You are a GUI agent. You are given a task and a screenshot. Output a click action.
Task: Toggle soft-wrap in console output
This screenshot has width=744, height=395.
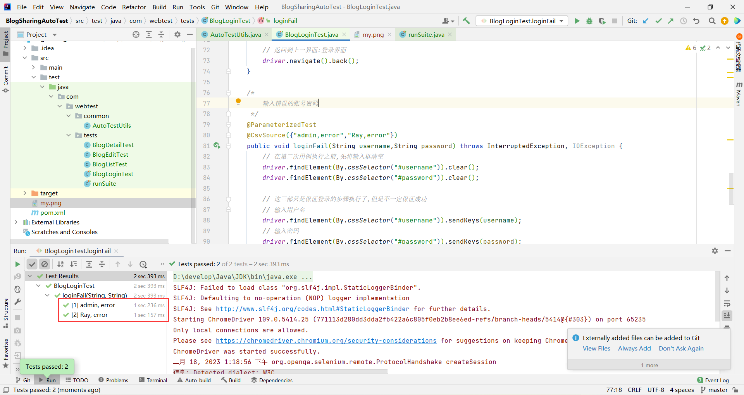point(727,303)
